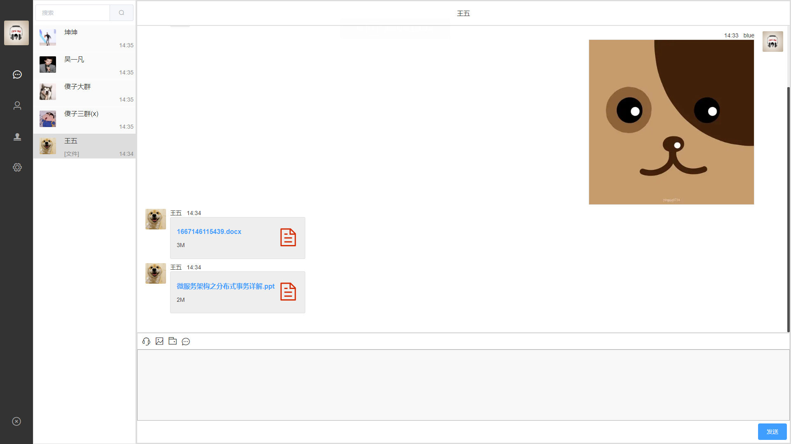Open the chat messages sidebar icon
The image size is (791, 444).
[17, 74]
